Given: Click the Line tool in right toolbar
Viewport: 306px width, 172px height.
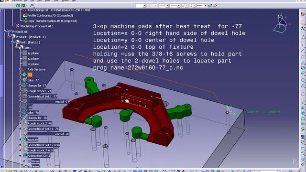Looking at the screenshot, I should [x=303, y=51].
